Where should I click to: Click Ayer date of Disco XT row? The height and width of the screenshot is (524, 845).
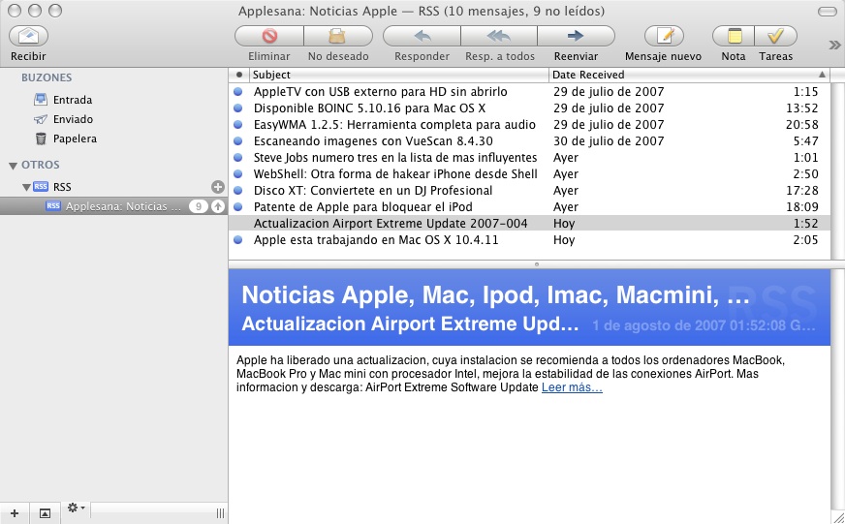pos(566,191)
